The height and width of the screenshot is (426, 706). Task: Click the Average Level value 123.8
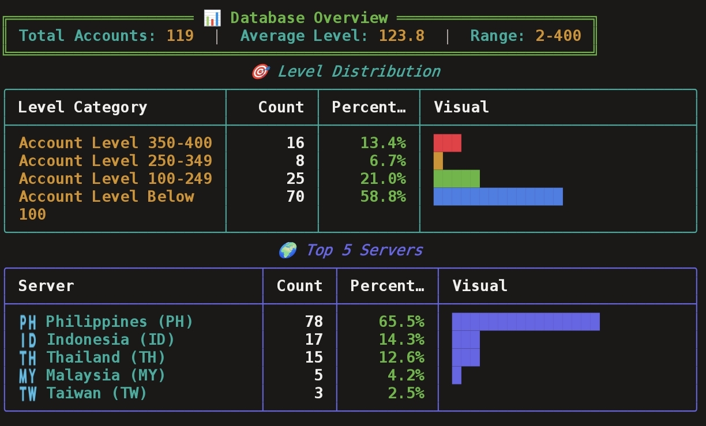pos(401,36)
